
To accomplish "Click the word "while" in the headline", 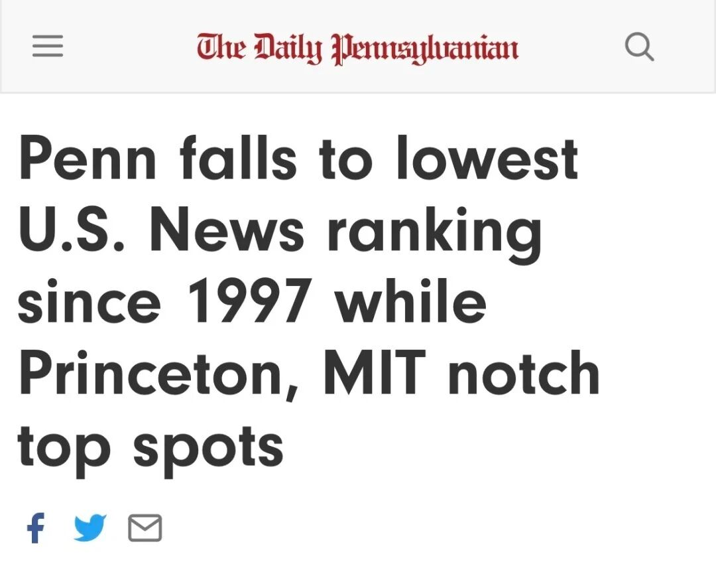I will 411,302.
